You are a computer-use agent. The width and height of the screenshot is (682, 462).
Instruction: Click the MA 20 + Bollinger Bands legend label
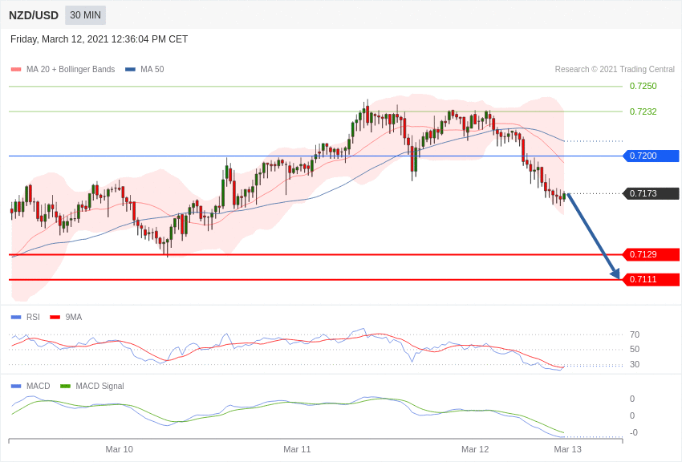pos(71,69)
